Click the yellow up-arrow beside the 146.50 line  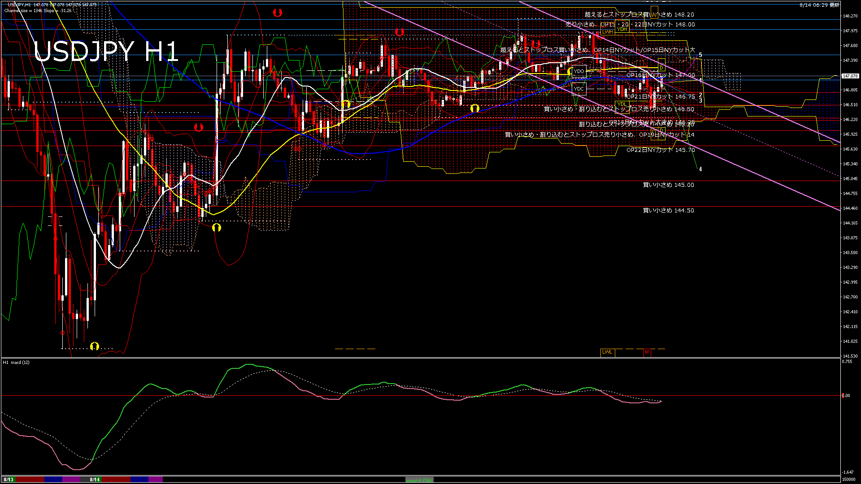(x=475, y=108)
